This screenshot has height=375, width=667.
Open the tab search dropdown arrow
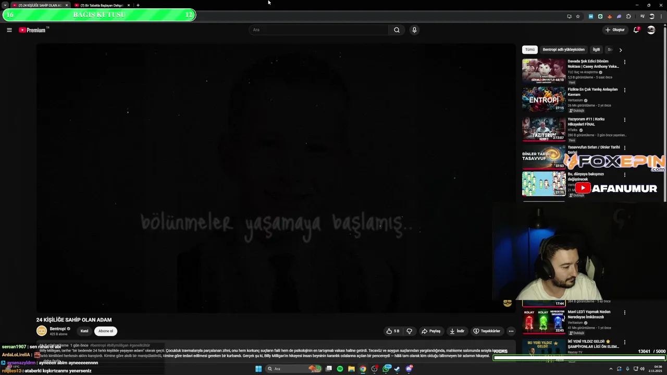click(5, 5)
